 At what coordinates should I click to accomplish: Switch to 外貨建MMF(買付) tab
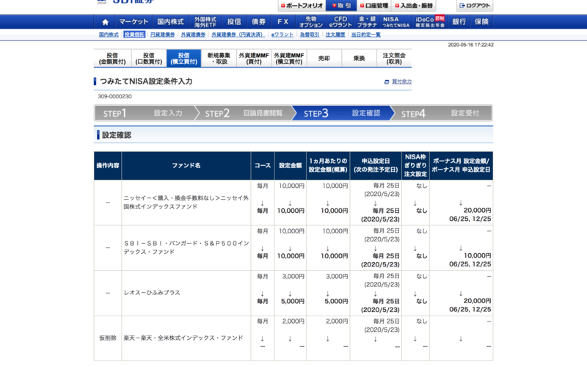[x=254, y=59]
